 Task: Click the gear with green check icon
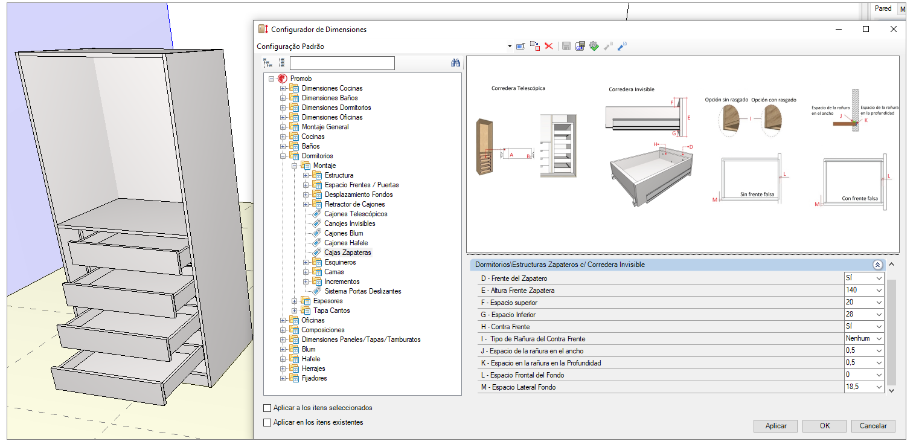click(x=594, y=46)
